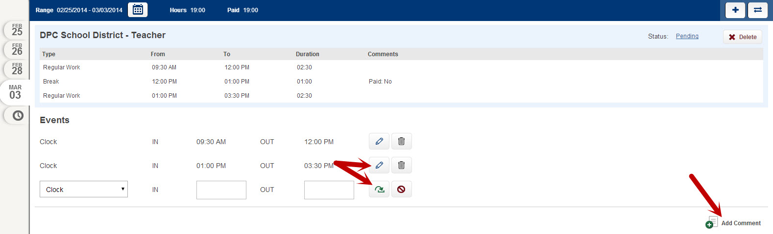The image size is (773, 234).
Task: Edit the 09:30 AM clock event
Action: pyautogui.click(x=379, y=141)
